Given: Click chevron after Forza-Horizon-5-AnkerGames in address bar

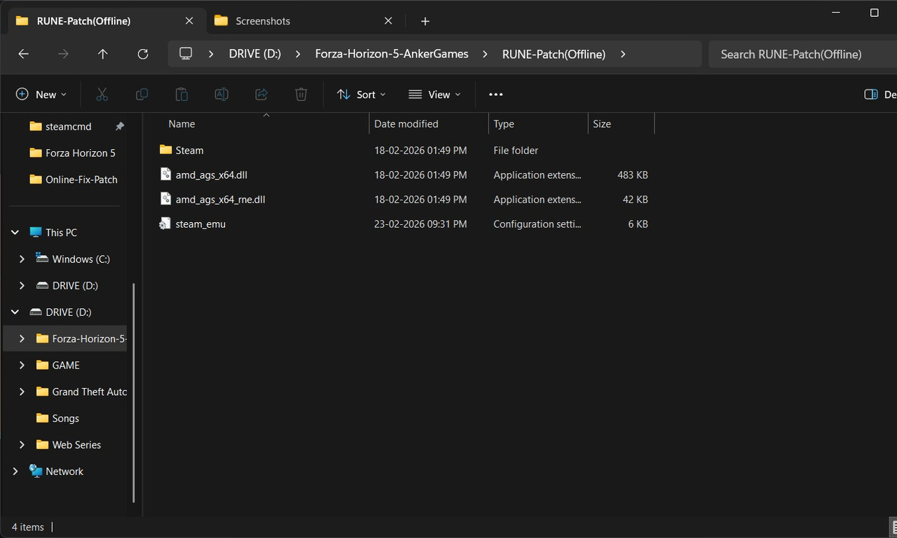Looking at the screenshot, I should (x=486, y=54).
